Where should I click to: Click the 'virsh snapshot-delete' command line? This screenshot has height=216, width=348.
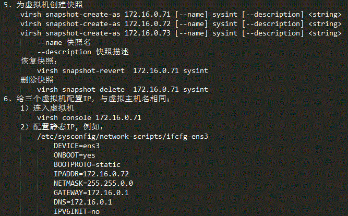click(123, 89)
